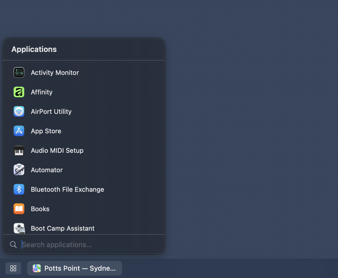Open the app grid launcher in the taskbar
The width and height of the screenshot is (338, 278).
click(x=13, y=268)
